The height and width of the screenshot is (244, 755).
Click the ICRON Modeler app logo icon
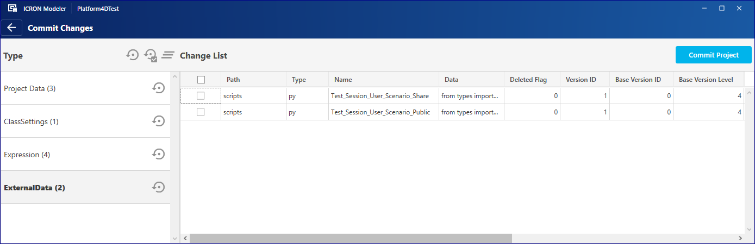click(11, 8)
